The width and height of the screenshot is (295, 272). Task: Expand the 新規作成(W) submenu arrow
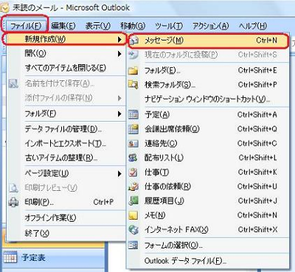tap(119, 40)
